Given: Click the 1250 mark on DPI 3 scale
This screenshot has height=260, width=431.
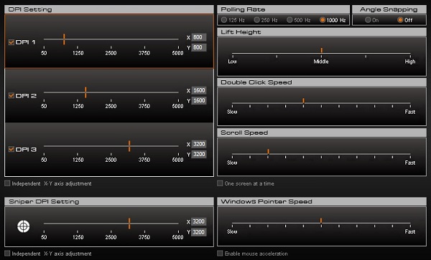Looking at the screenshot, I should coord(78,160).
